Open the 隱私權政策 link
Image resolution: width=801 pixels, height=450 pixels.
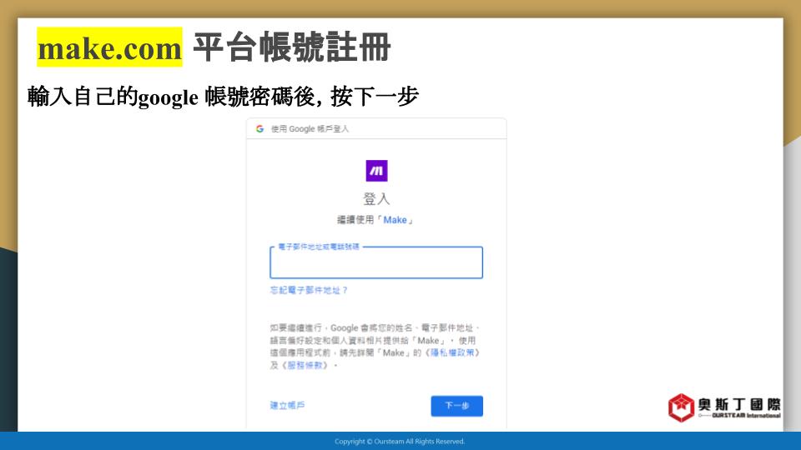coord(452,352)
